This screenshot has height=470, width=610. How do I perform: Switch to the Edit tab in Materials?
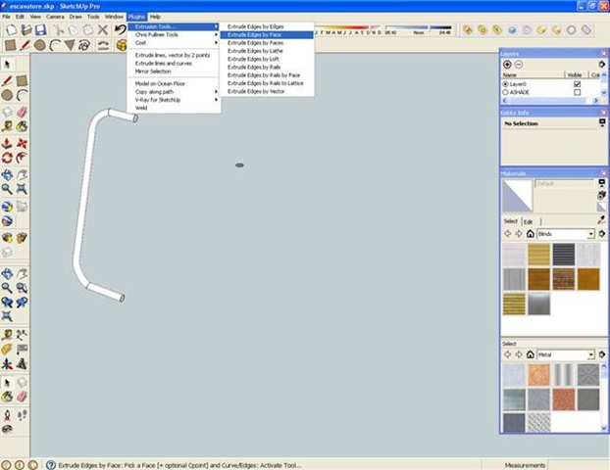[x=527, y=222]
